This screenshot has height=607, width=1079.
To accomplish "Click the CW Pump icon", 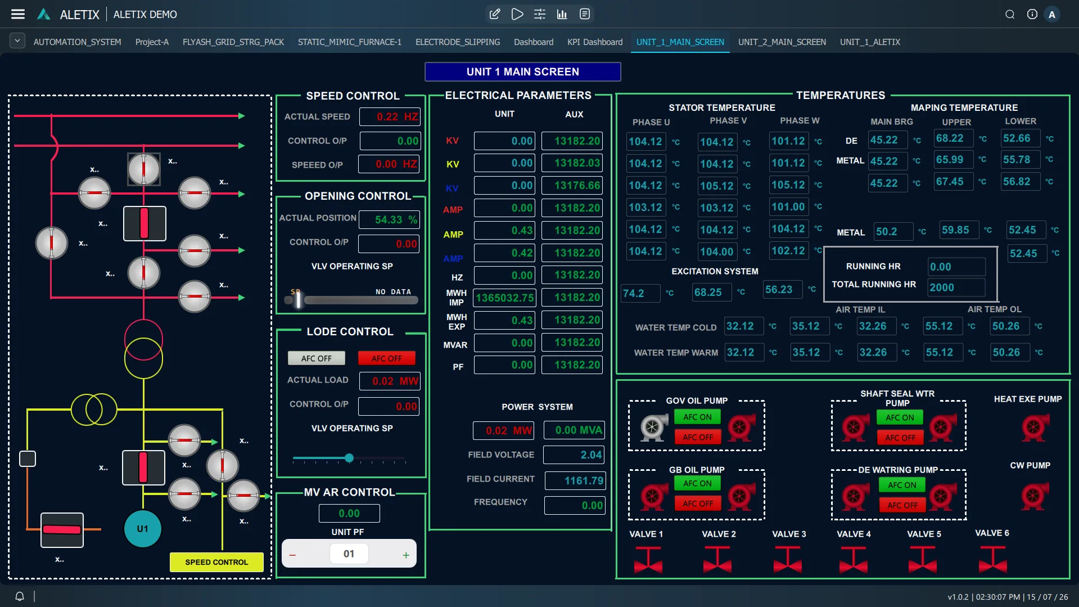I will coord(1034,496).
